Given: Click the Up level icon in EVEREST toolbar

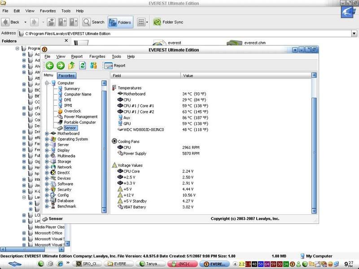Looking at the screenshot, I should pos(72,65).
